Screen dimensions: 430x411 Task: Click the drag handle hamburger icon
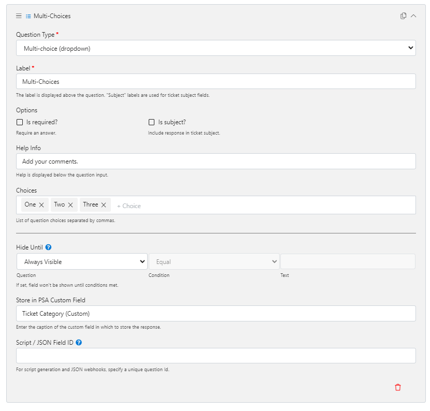click(x=19, y=16)
